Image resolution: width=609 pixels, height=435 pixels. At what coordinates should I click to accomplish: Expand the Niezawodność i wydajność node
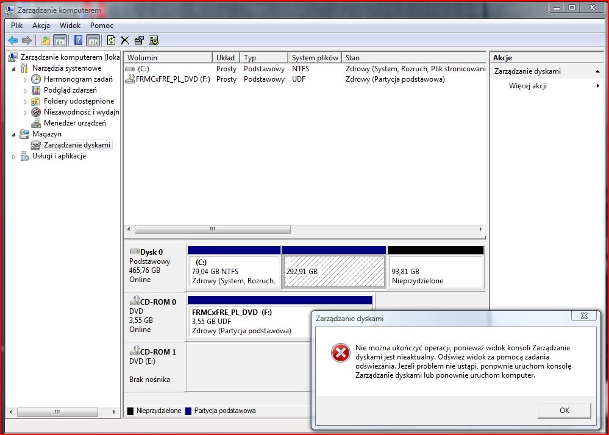(x=25, y=113)
